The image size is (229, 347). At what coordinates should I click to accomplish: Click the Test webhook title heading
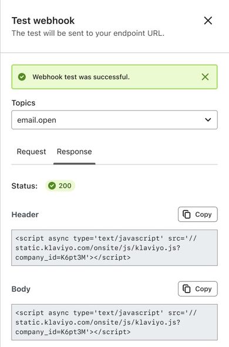click(x=43, y=21)
